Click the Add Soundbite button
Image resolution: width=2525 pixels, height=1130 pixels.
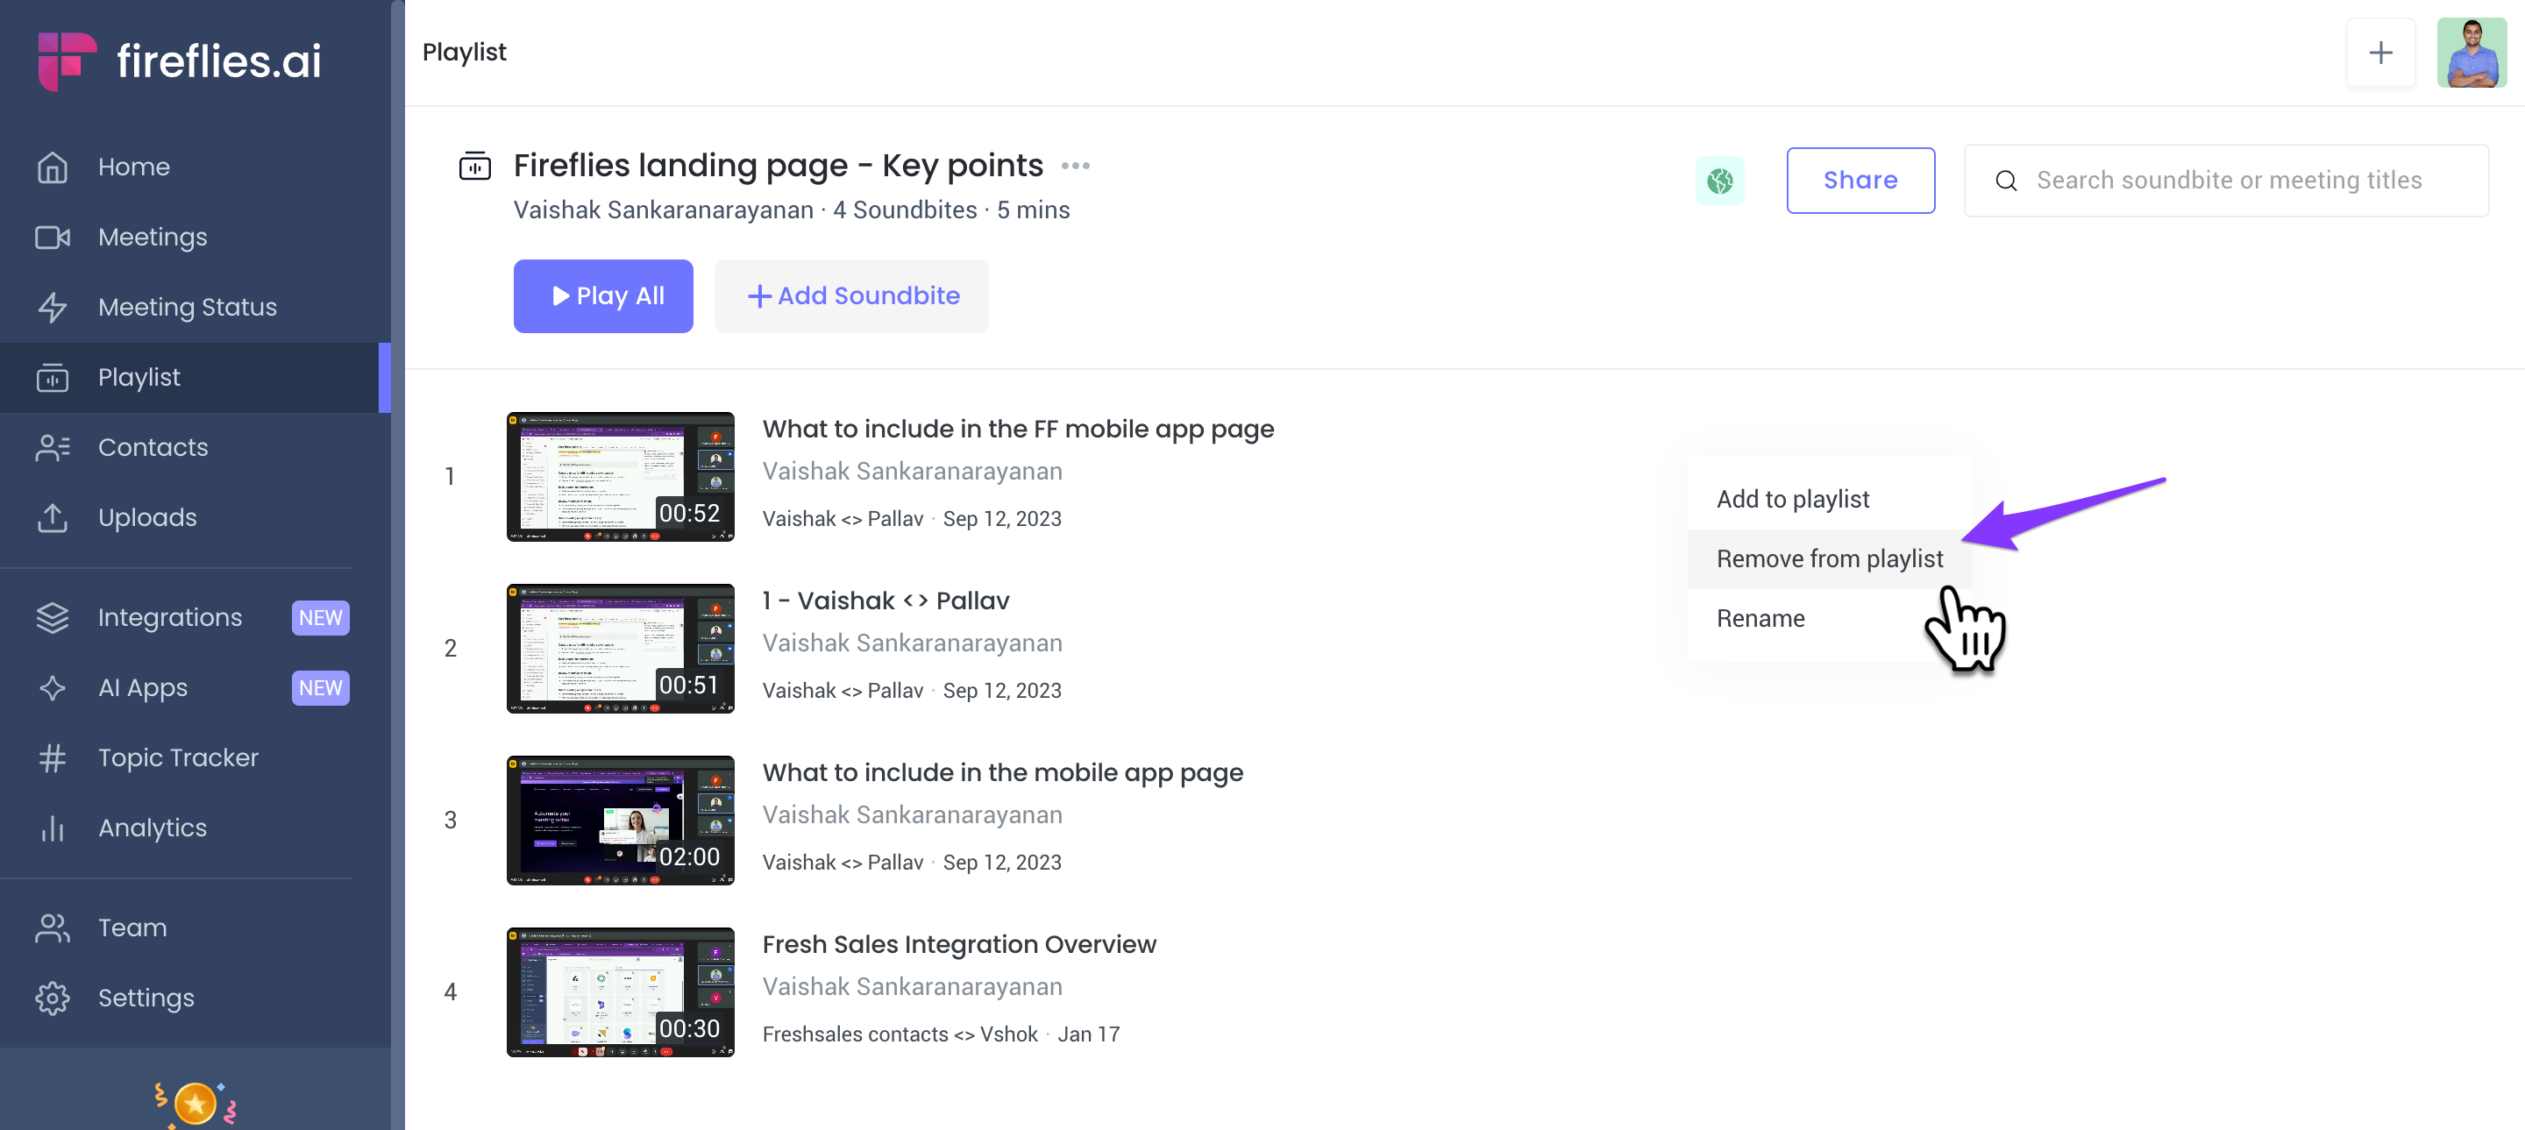pos(850,296)
